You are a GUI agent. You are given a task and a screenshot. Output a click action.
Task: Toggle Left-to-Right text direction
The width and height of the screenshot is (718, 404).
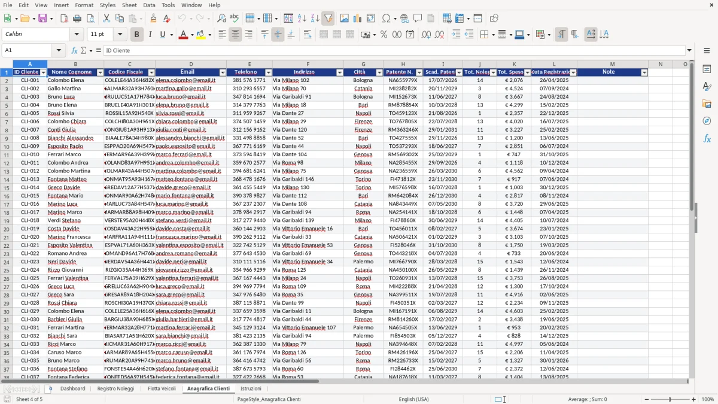[561, 35]
